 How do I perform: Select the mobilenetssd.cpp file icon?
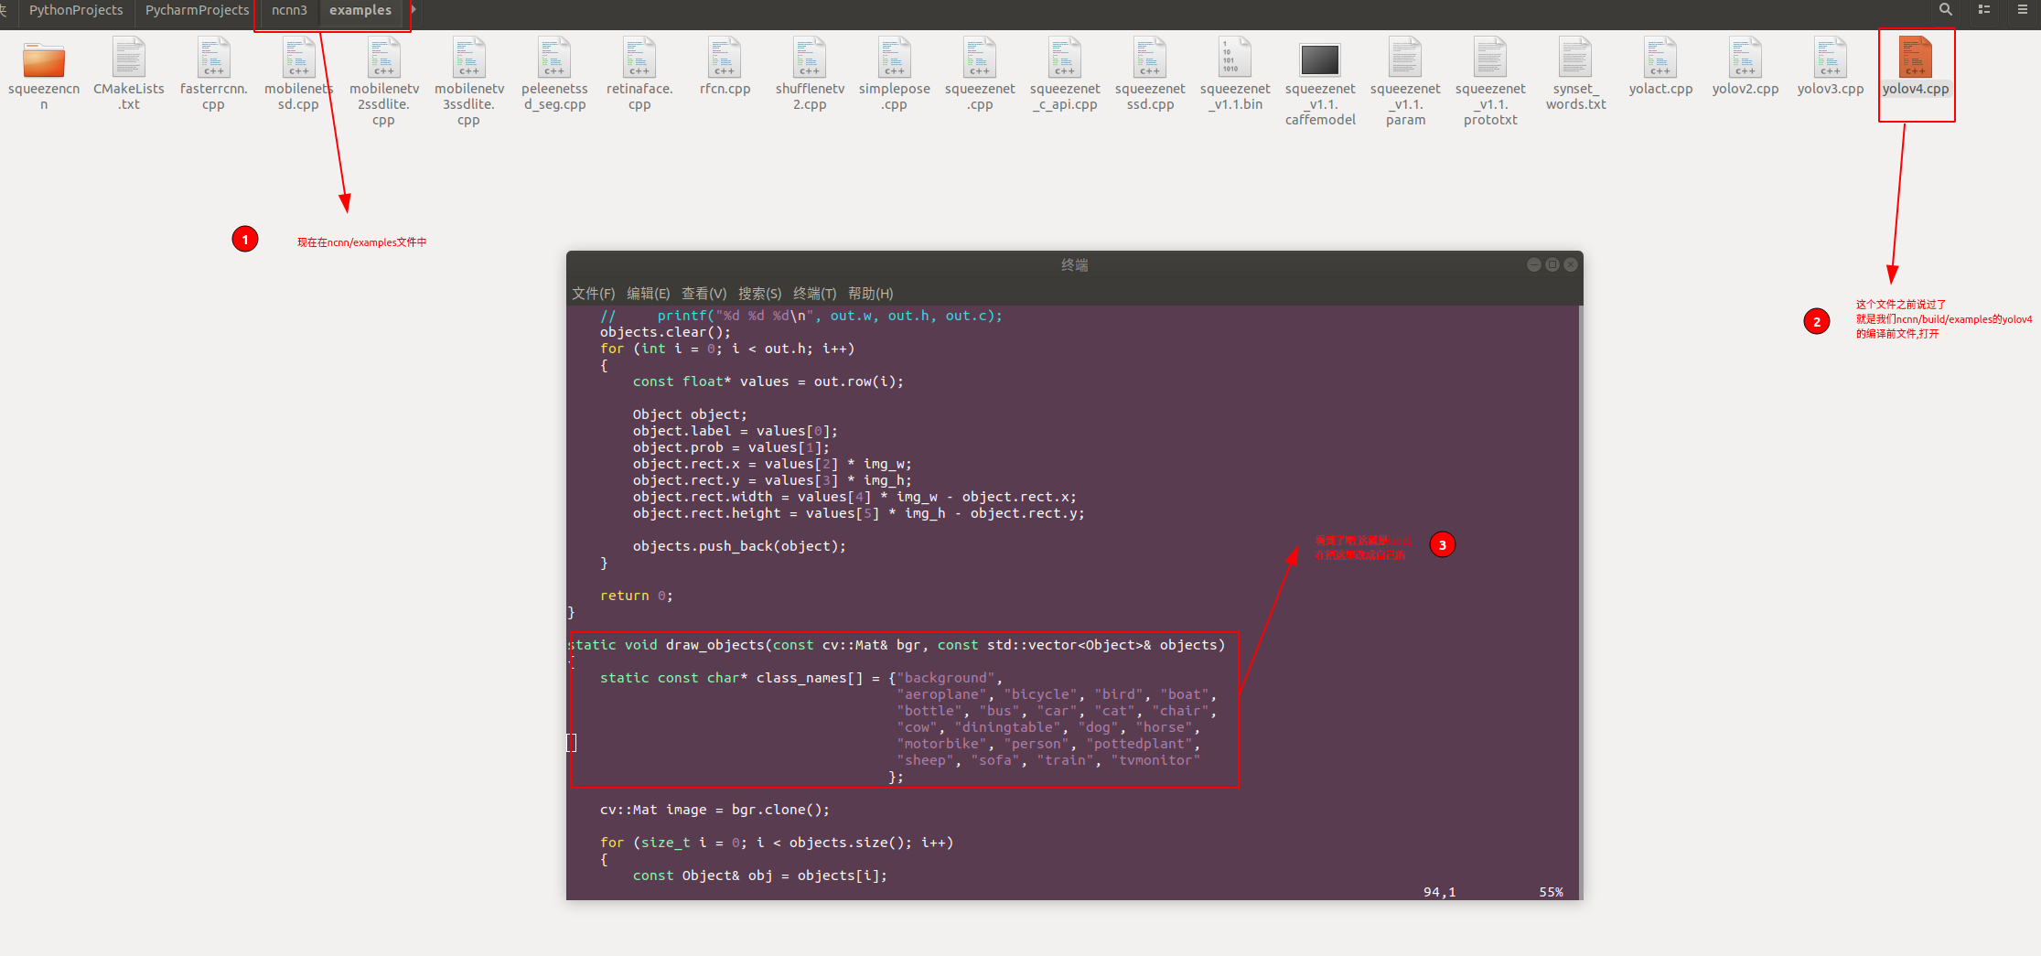(x=299, y=58)
